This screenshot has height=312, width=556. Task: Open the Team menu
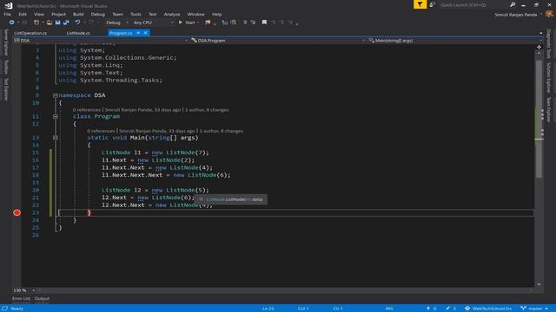pos(118,15)
